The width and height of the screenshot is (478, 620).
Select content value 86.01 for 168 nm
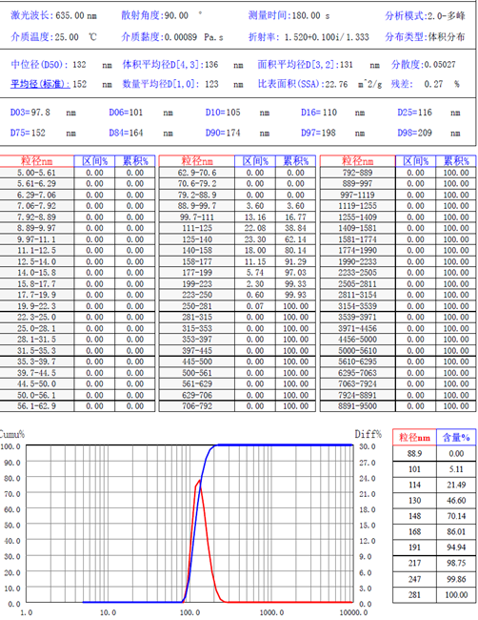coord(456,532)
